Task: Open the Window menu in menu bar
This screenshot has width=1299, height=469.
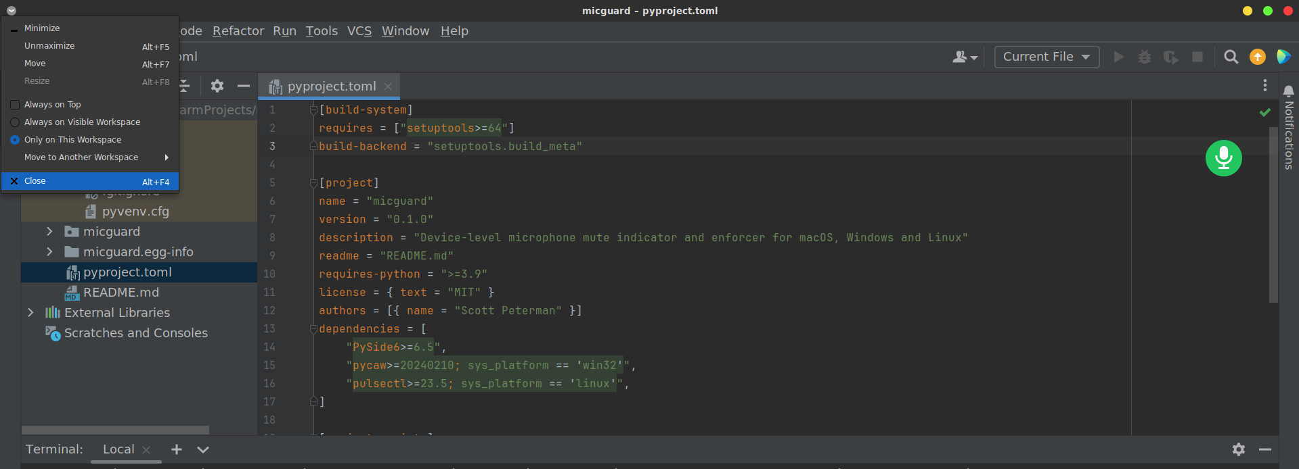Action: click(x=405, y=31)
